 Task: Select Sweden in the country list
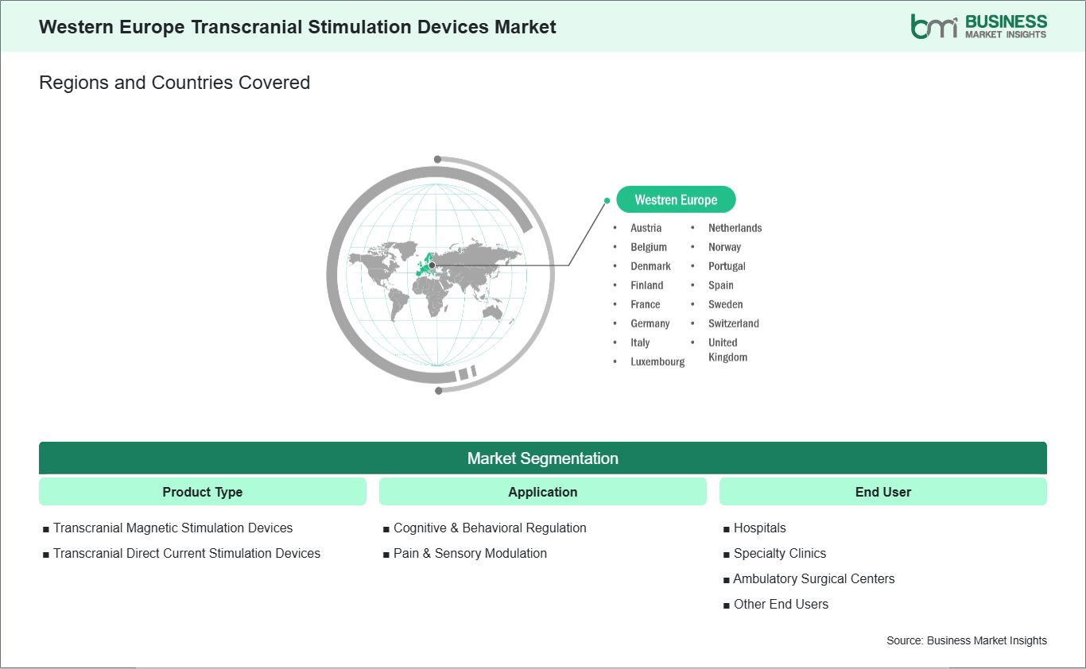point(725,304)
